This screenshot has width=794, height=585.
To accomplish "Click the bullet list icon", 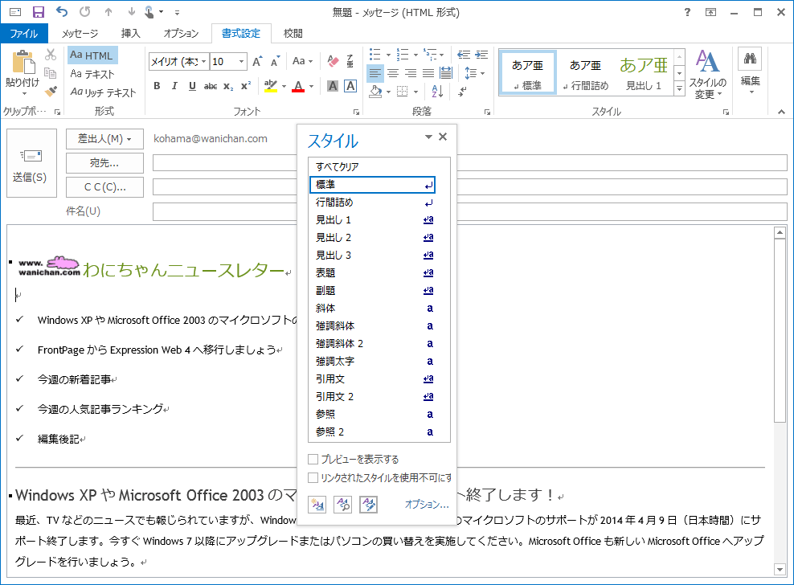I will (374, 54).
